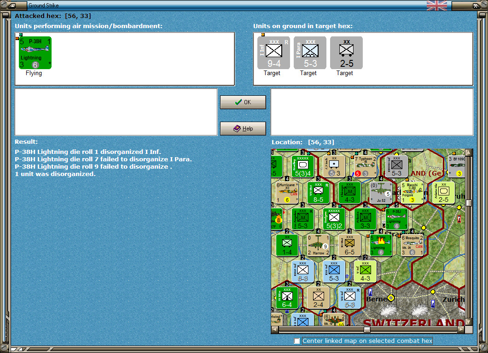Select the I Para 5-3 target counter
488x353 pixels.
309,52
